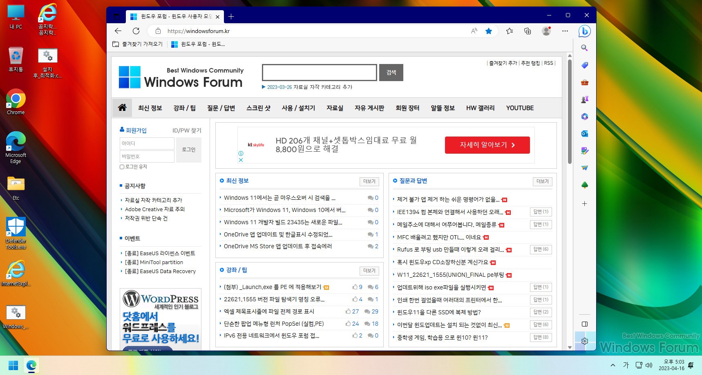Image resolution: width=702 pixels, height=375 pixels.
Task: Open Chrome desktop shortcut
Action: (16, 102)
